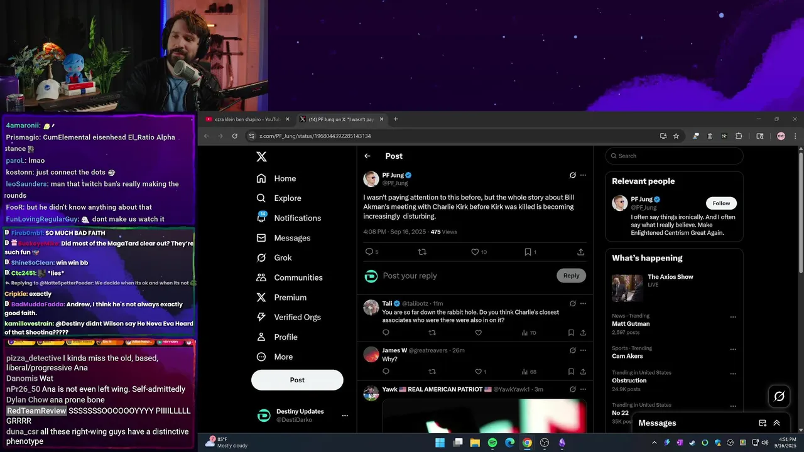Open Spotify from the taskbar
Viewport: 804px width, 452px height.
pos(492,443)
